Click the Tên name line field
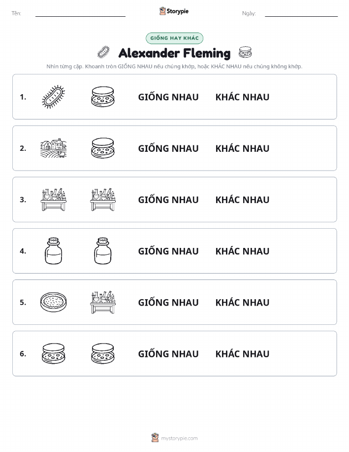The width and height of the screenshot is (349, 452). tap(80, 13)
